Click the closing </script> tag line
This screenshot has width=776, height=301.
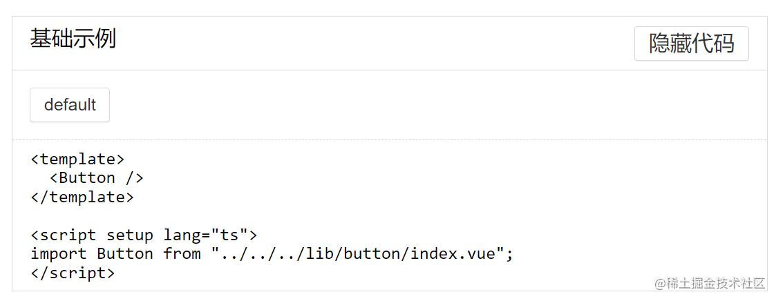click(x=73, y=273)
